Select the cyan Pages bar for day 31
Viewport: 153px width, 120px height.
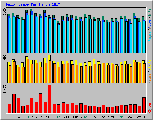(x=144, y=37)
